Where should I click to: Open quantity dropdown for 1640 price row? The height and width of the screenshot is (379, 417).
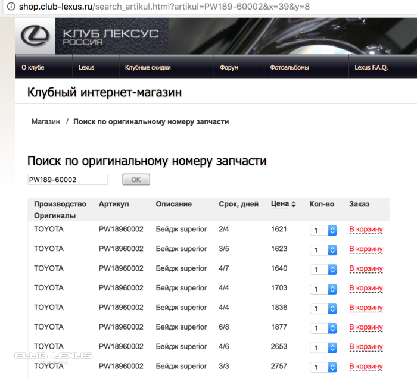pyautogui.click(x=324, y=270)
